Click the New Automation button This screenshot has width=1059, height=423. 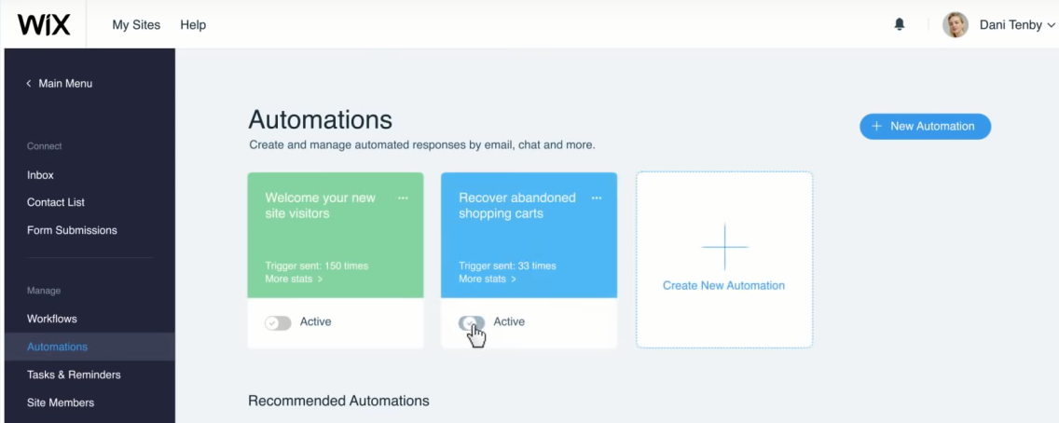[925, 127]
